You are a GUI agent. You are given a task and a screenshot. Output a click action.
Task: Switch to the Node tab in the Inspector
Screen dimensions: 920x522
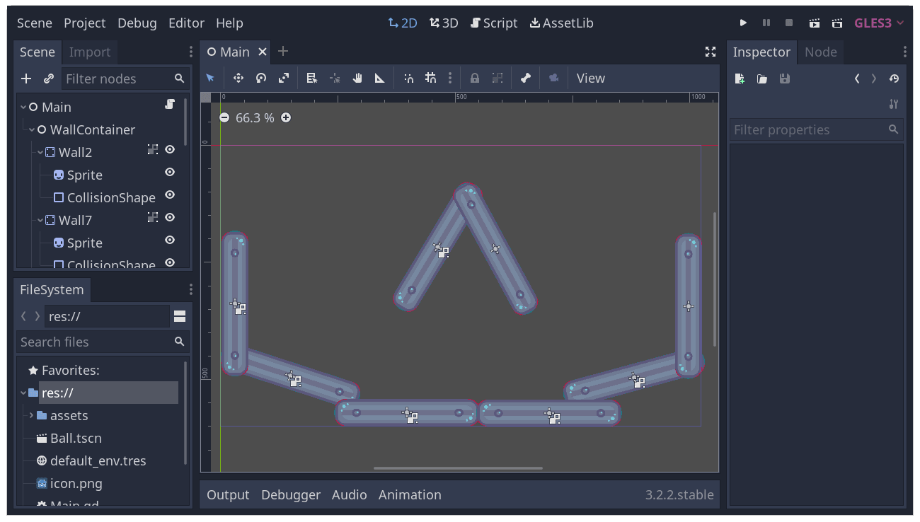pyautogui.click(x=821, y=52)
